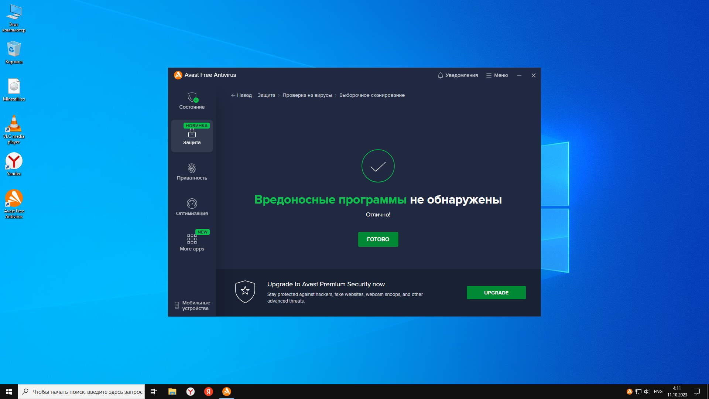Click the Уведомления bell icon

pos(440,75)
